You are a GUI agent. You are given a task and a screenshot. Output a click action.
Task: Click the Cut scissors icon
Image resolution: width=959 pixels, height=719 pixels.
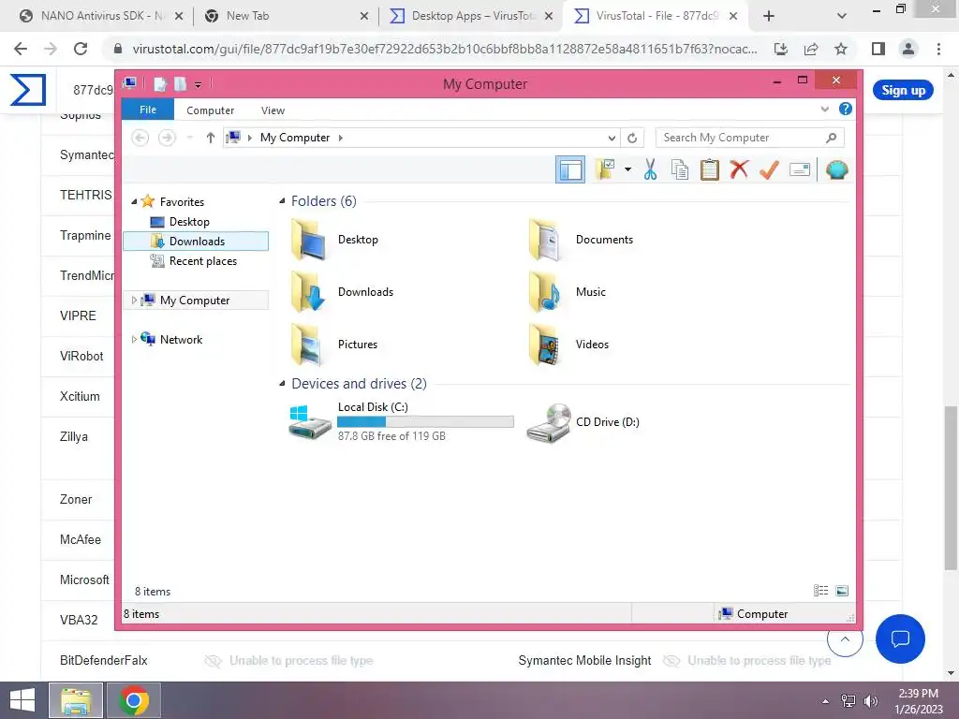coord(650,169)
